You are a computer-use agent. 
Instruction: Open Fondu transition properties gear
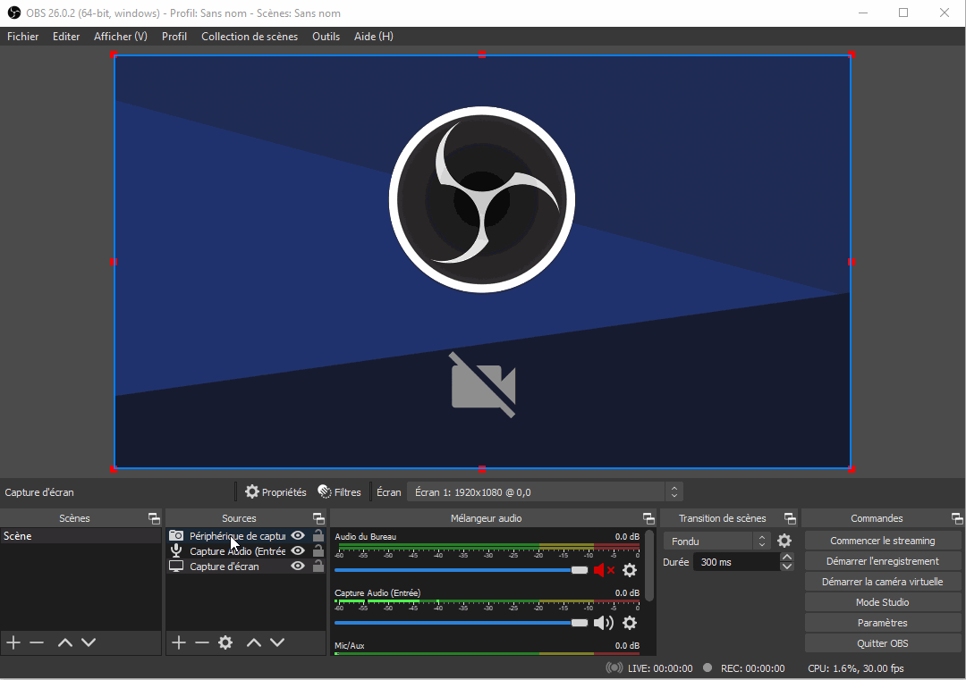pos(784,541)
